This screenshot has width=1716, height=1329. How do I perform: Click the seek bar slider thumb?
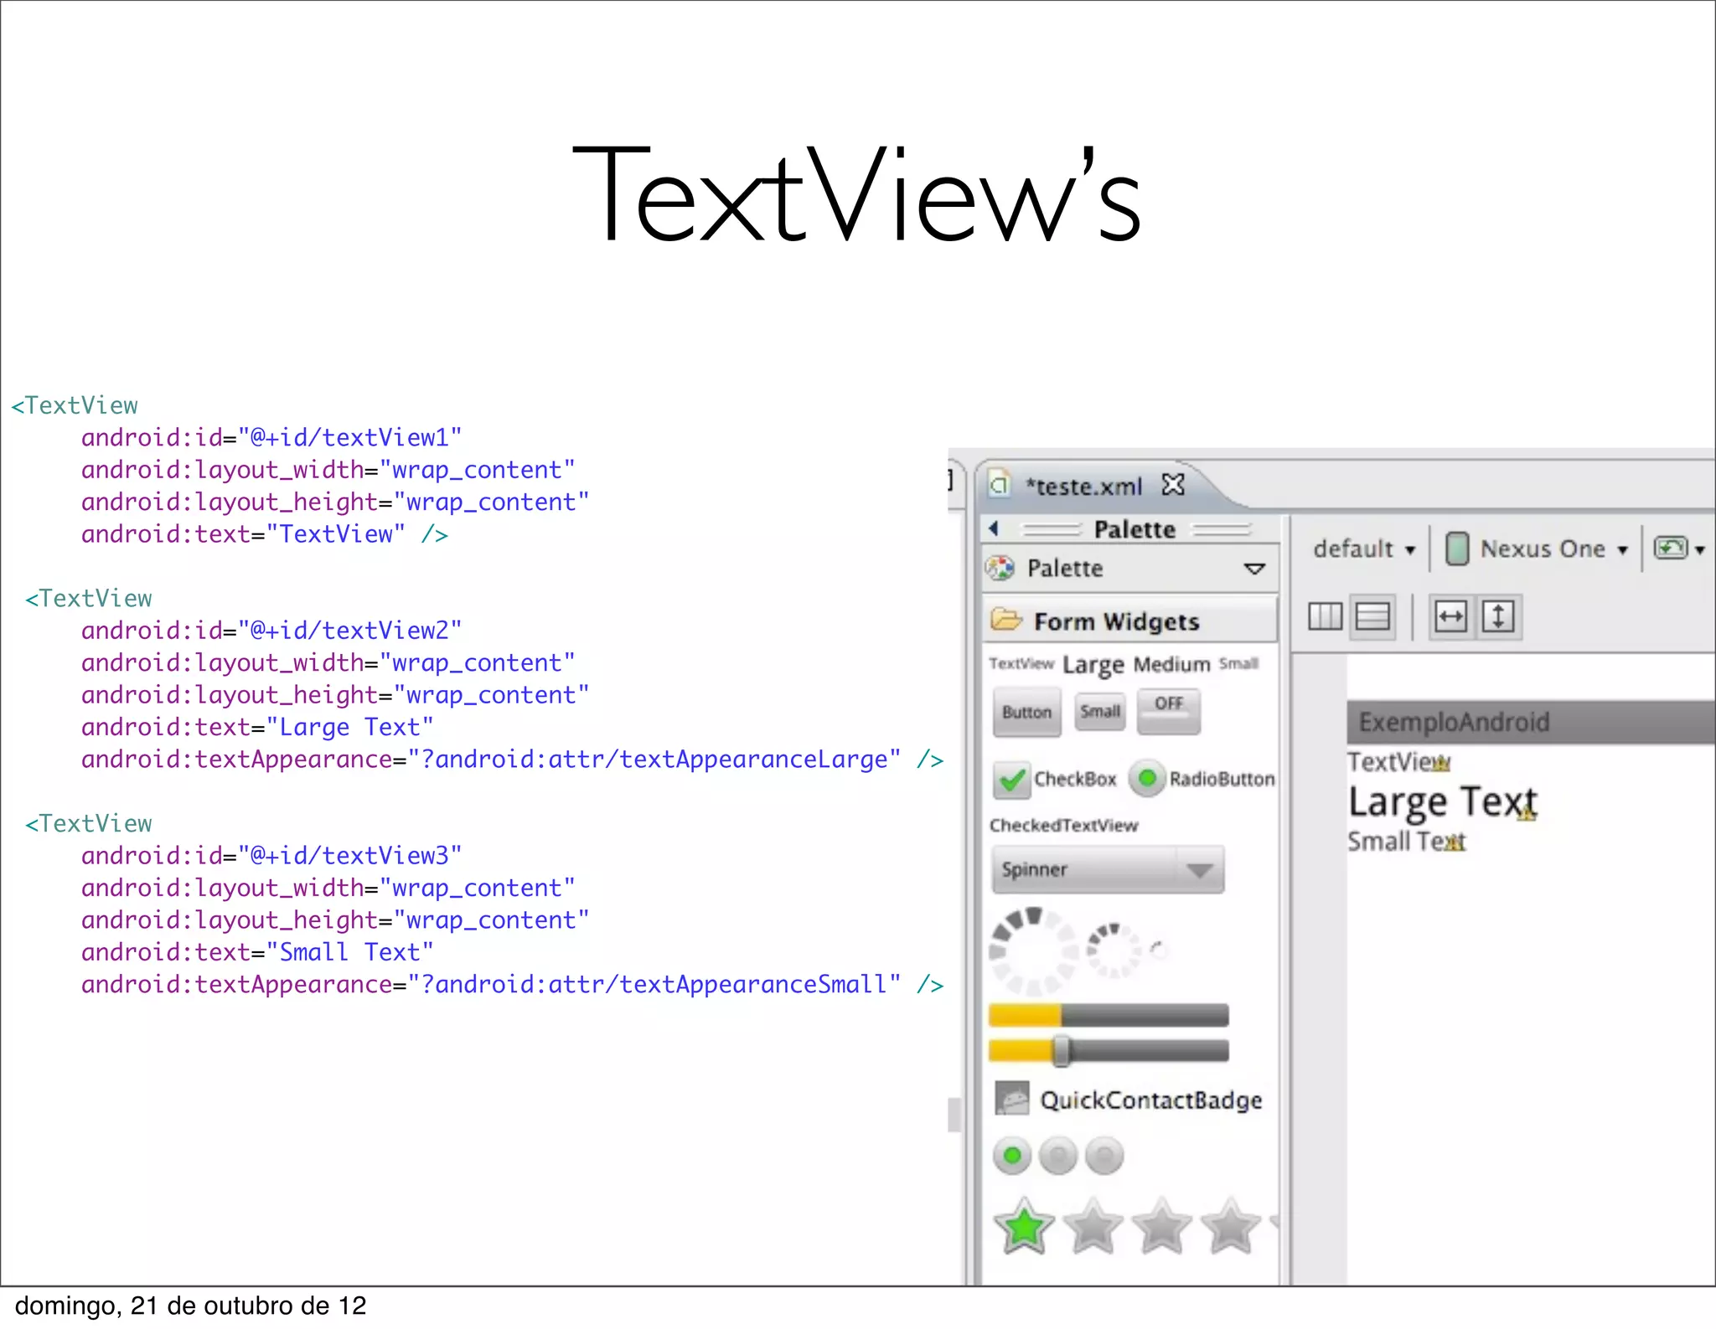coord(1061,1050)
